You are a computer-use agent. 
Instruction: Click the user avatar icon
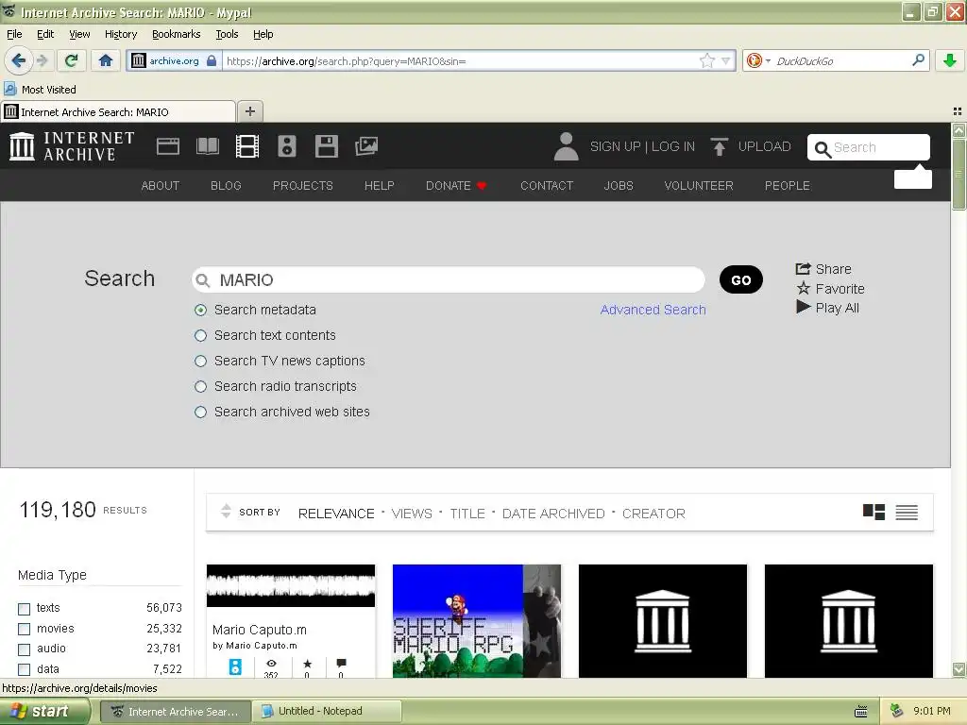coord(567,146)
